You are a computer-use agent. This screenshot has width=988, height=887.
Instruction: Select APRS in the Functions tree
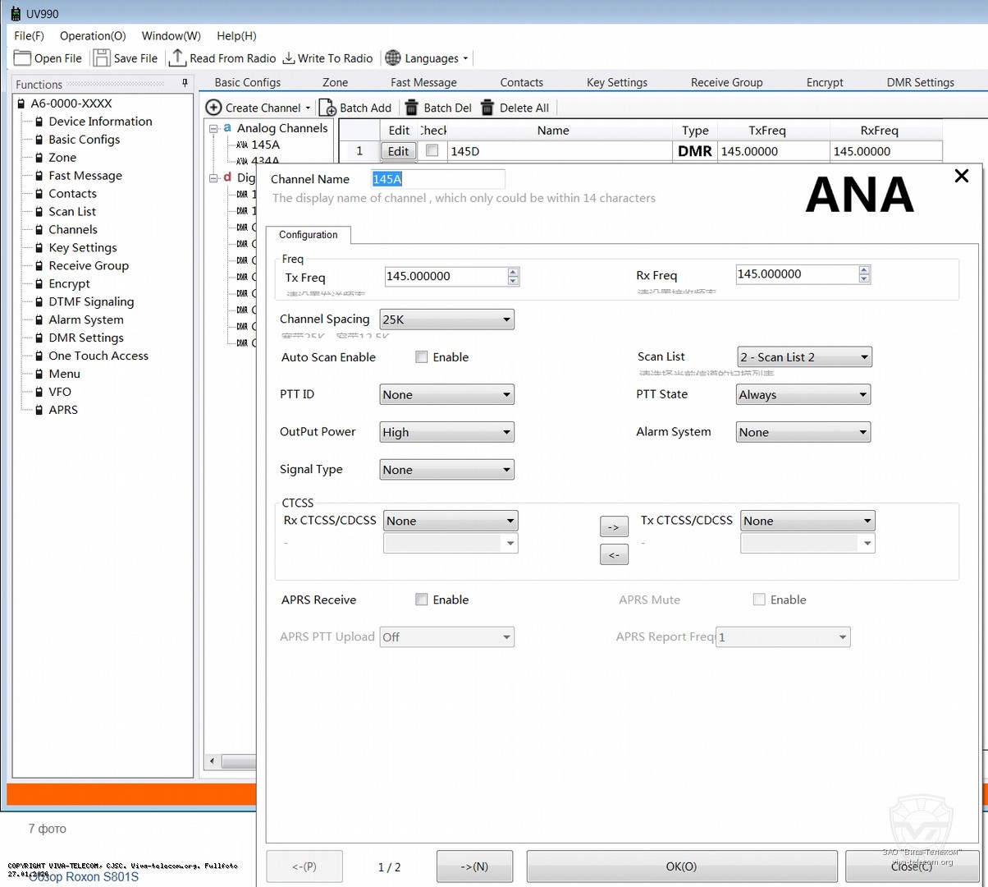[63, 410]
